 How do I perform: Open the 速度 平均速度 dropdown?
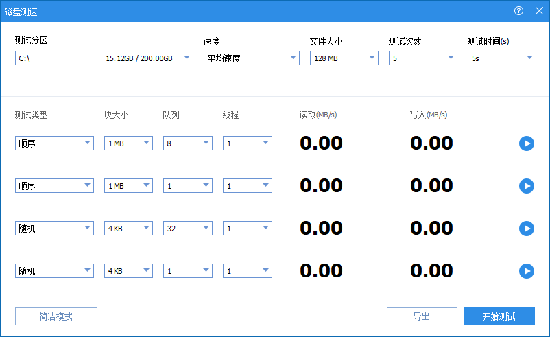pyautogui.click(x=252, y=58)
